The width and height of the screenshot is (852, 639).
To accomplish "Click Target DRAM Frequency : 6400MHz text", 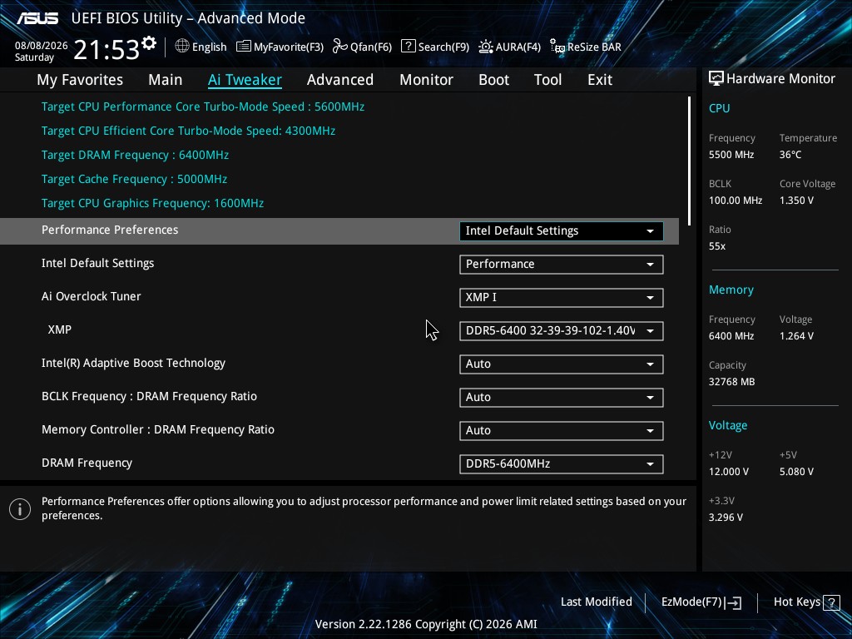I will [135, 155].
